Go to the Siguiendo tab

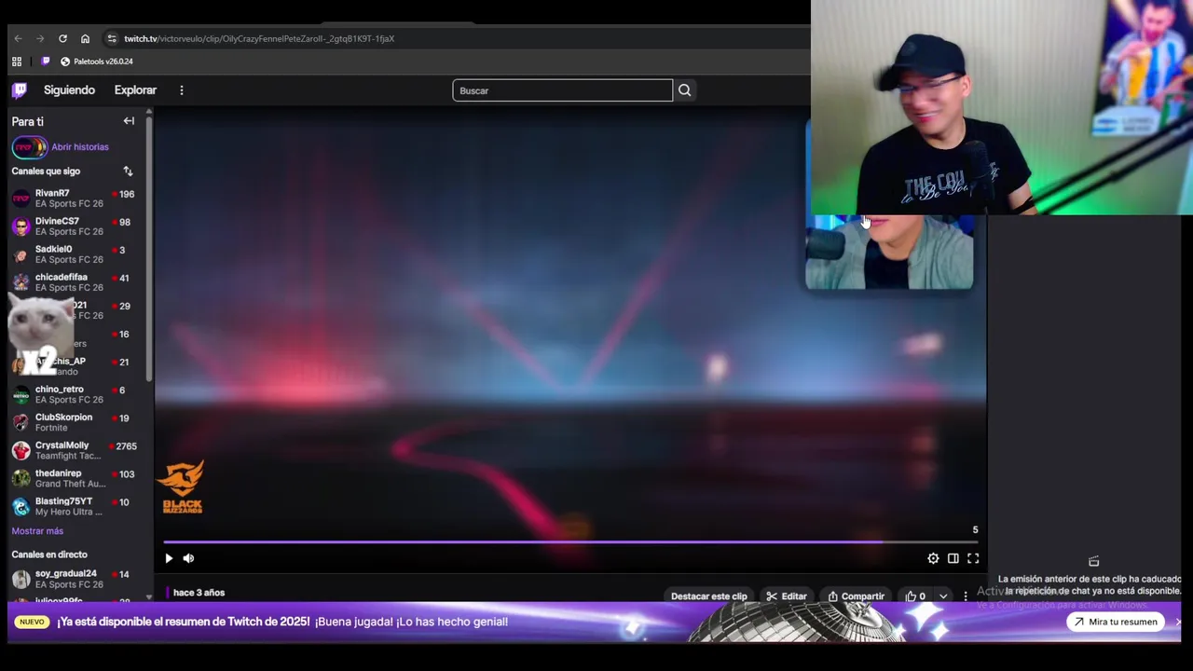(x=69, y=90)
